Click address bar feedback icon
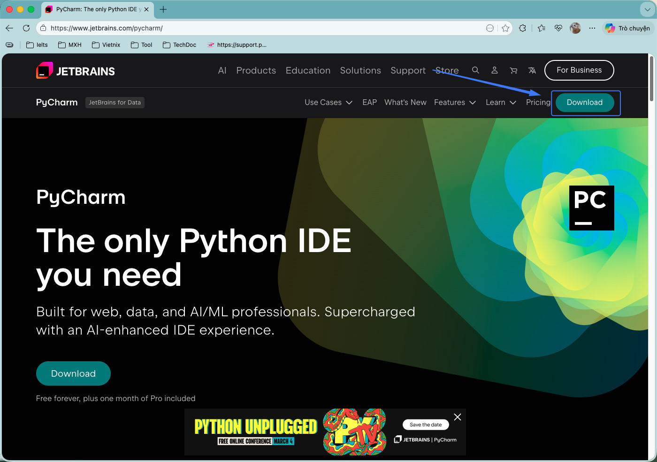Viewport: 657px width, 462px height. coord(490,28)
